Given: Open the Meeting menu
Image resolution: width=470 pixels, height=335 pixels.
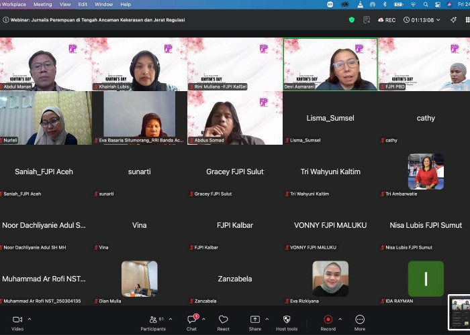Looking at the screenshot, I should click(42, 5).
